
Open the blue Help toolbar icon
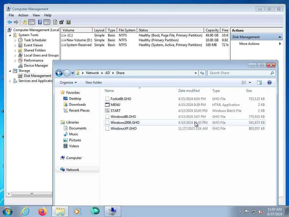coord(40,22)
